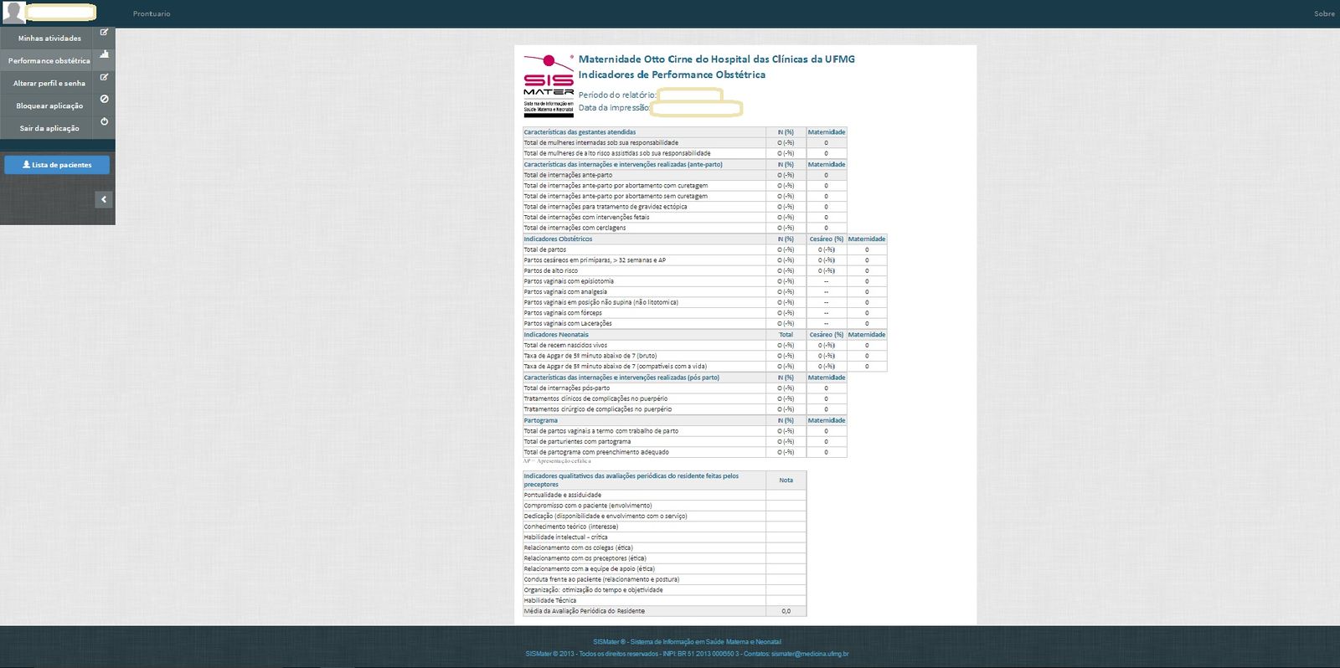Screen dimensions: 1340x668
Task: Click the Indicadores Obstétricos section header
Action: [558, 239]
